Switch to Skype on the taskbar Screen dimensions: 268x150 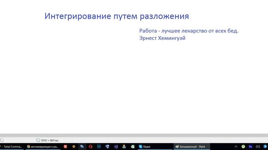[155, 147]
